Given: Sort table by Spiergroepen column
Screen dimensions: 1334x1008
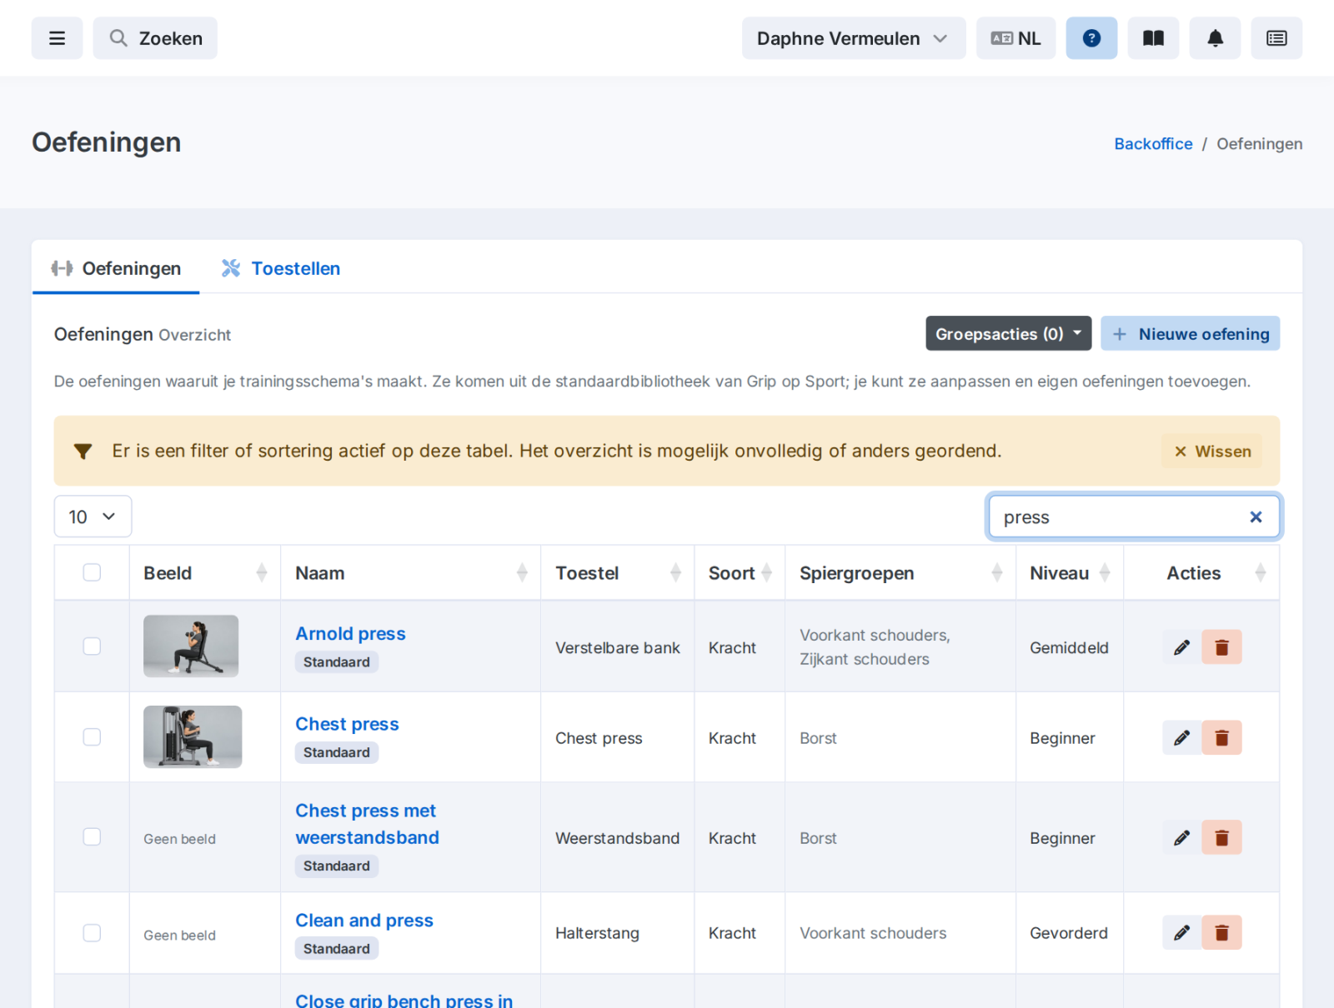Looking at the screenshot, I should click(900, 573).
